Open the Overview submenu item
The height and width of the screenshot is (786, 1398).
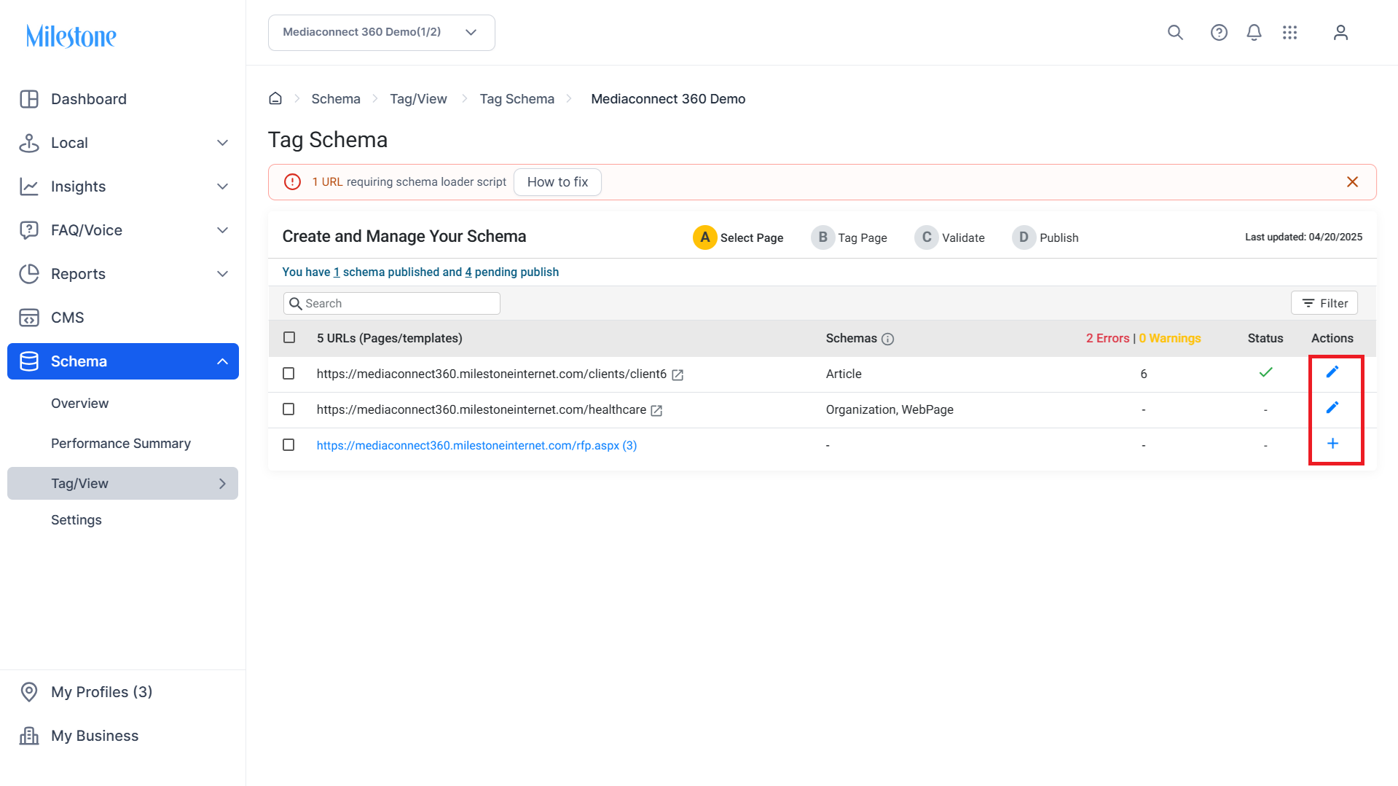click(79, 404)
